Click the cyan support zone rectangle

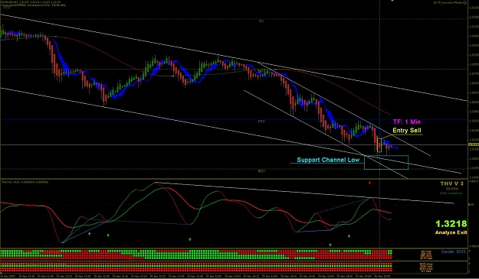(386, 162)
